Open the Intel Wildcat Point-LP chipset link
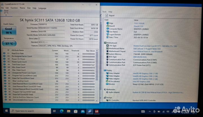Image resolution: width=203 pixels, height=117 pixels. click(x=148, y=52)
